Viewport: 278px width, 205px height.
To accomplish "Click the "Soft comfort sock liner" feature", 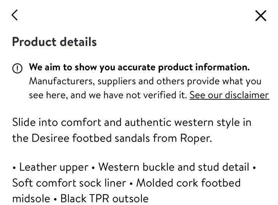I will click(69, 183).
